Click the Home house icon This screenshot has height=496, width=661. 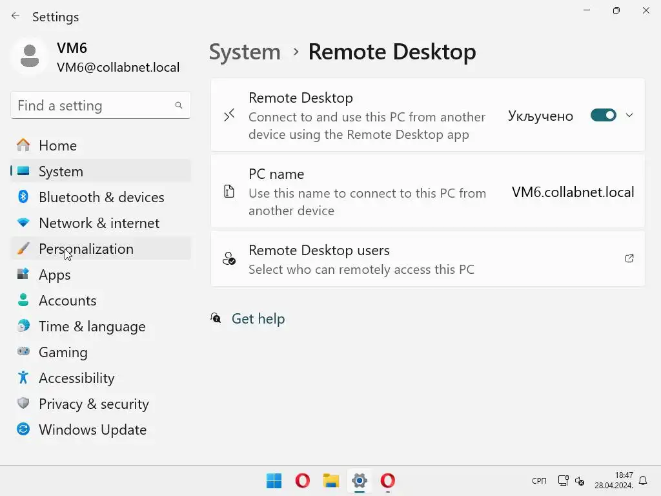click(x=23, y=145)
